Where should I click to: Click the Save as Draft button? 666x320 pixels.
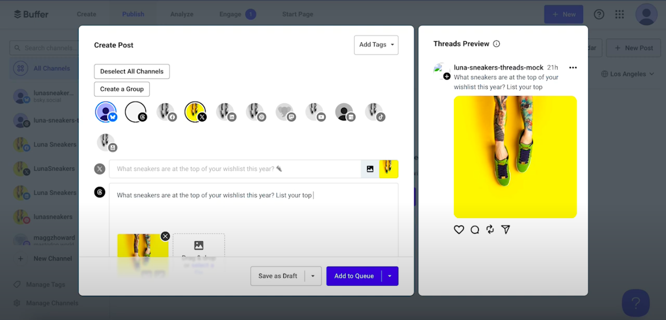pyautogui.click(x=278, y=276)
